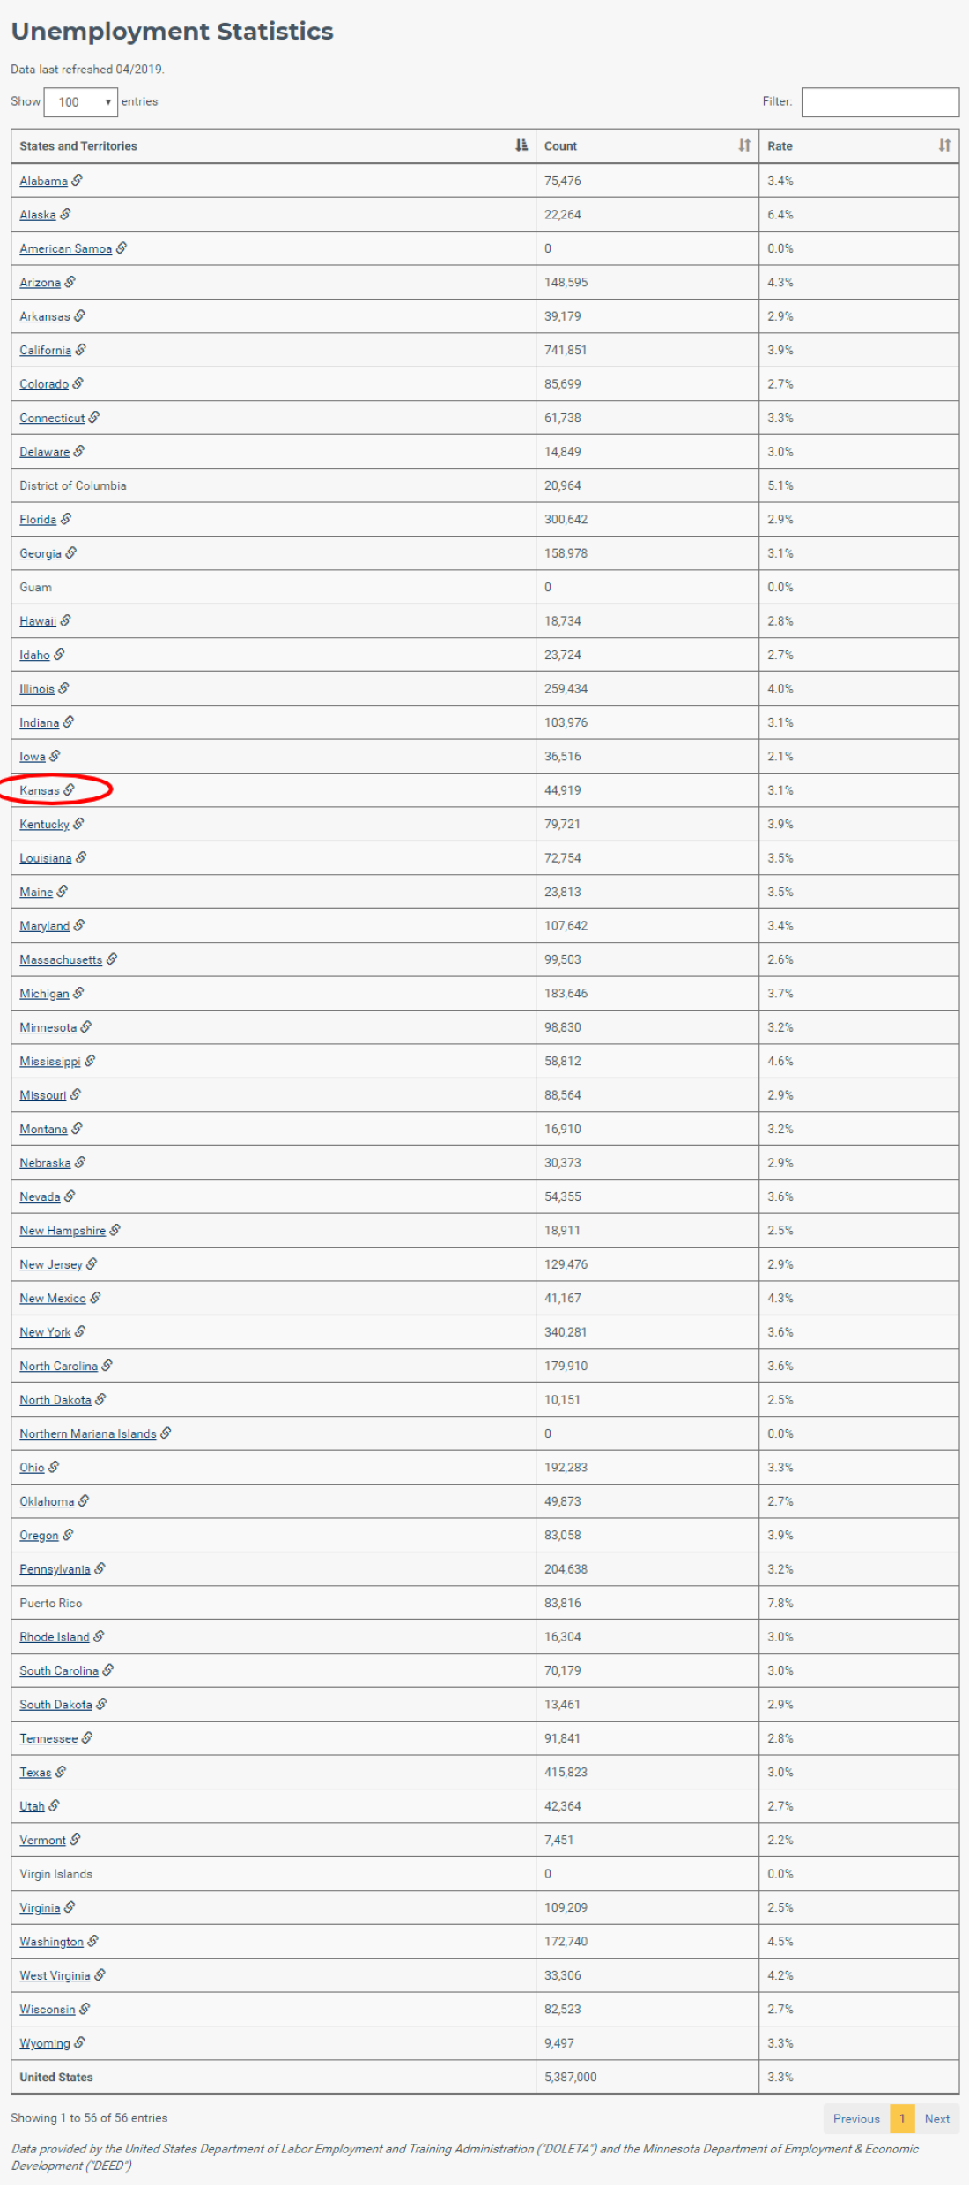Go to the Next page
Image resolution: width=969 pixels, height=2185 pixels.
pos(936,2119)
